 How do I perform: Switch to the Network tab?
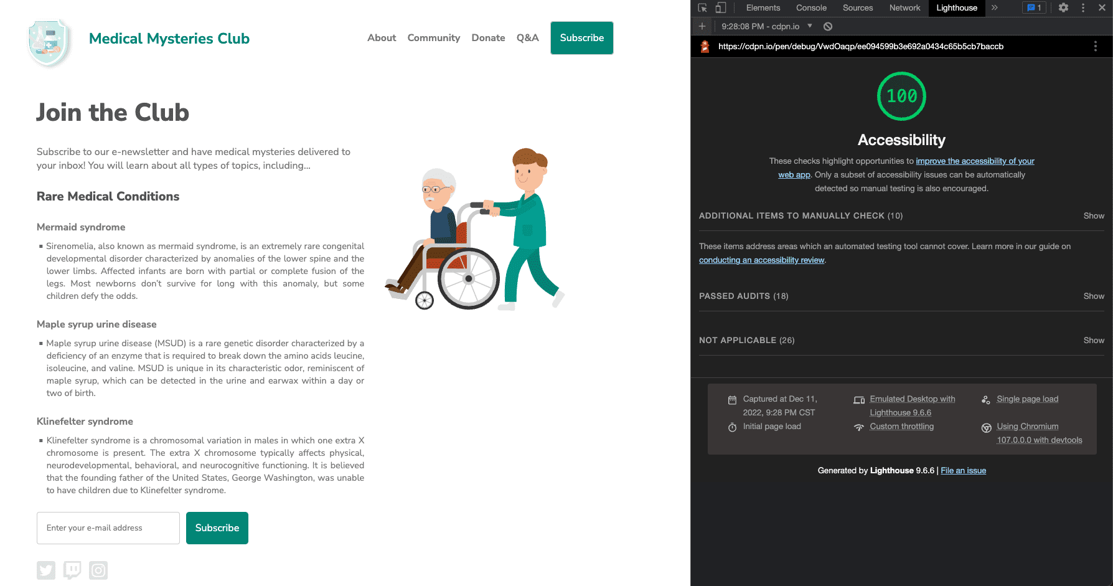(x=904, y=7)
